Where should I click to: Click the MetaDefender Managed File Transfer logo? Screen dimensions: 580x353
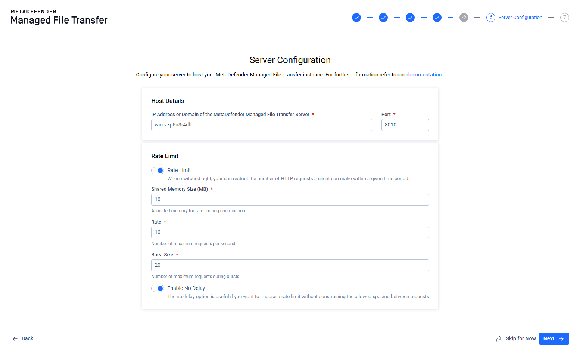(59, 17)
